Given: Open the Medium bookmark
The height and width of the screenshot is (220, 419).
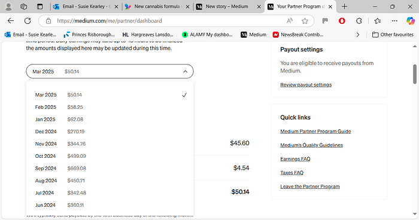Looking at the screenshot, I should click(254, 35).
